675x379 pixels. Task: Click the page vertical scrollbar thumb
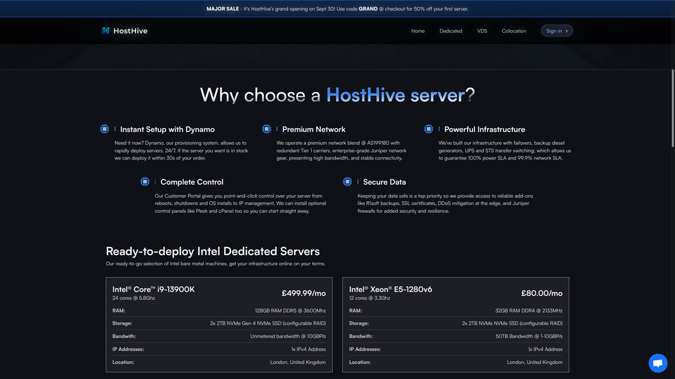[x=673, y=108]
